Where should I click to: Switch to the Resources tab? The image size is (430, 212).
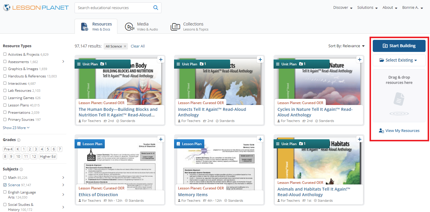coord(96,26)
